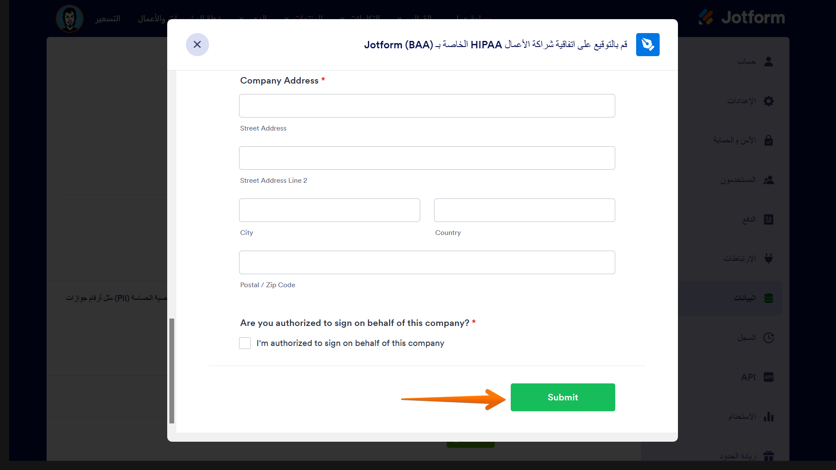Select التسعير in the top navigation
This screenshot has width=836, height=470.
click(x=108, y=18)
